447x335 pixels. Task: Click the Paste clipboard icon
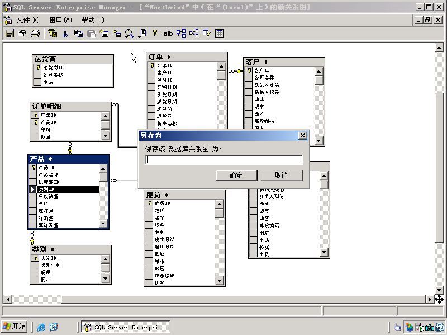[x=91, y=33]
